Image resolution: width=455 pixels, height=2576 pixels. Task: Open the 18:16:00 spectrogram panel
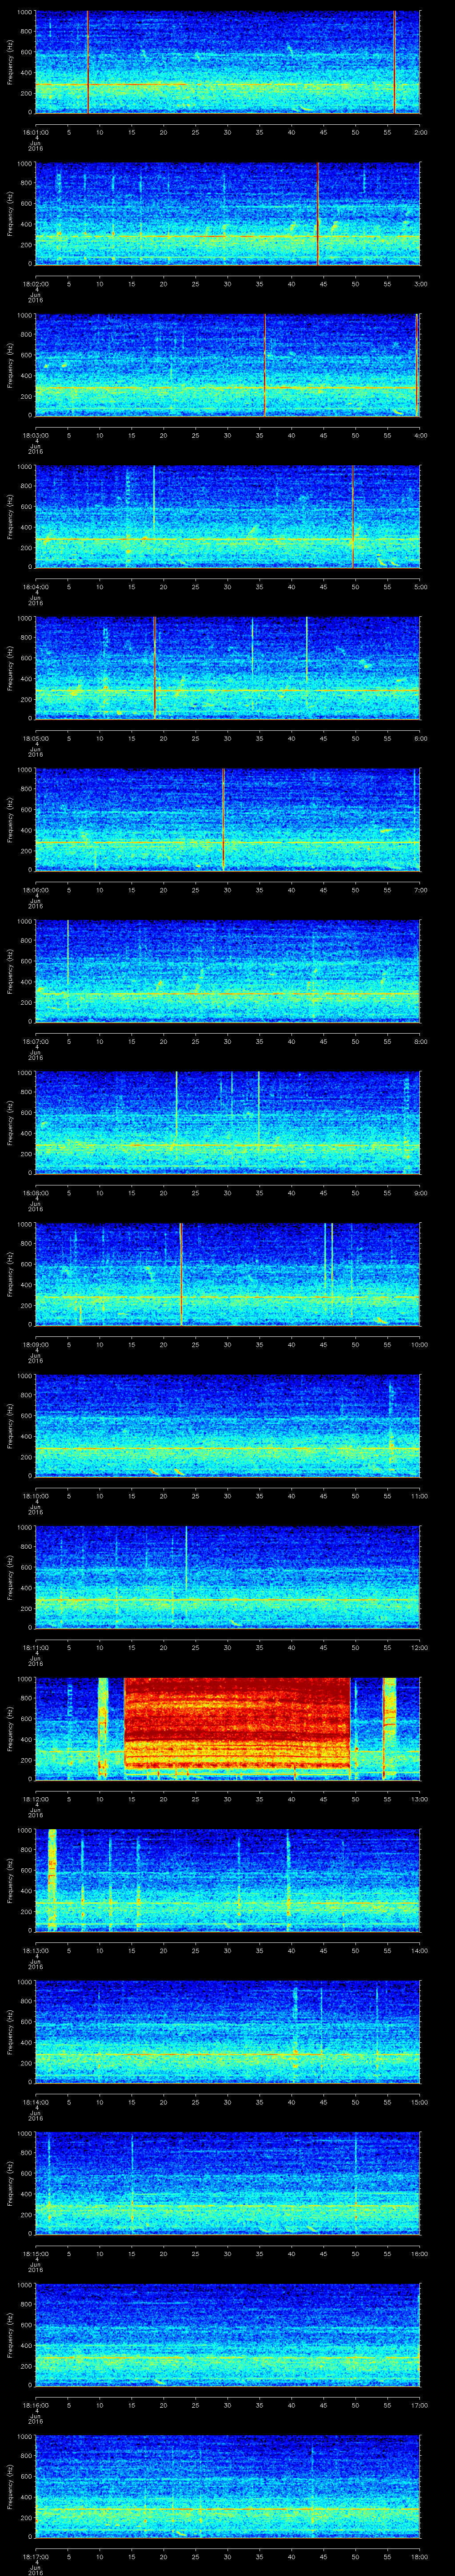[228, 2335]
